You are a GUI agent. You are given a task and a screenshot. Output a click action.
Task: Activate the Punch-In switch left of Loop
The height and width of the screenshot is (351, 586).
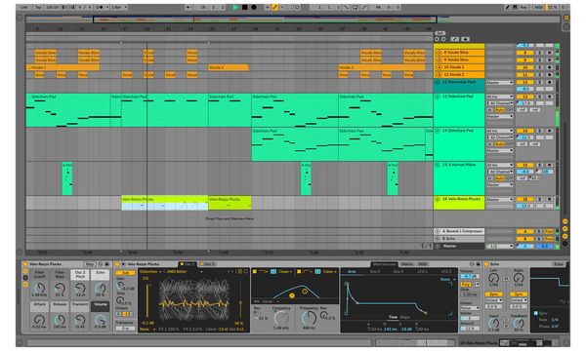click(347, 7)
